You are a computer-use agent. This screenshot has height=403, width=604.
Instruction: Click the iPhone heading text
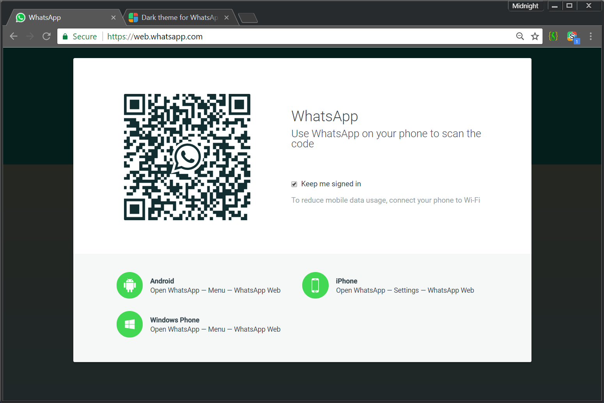click(x=347, y=281)
